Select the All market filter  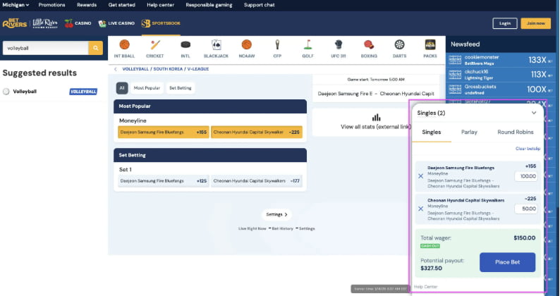click(x=122, y=88)
